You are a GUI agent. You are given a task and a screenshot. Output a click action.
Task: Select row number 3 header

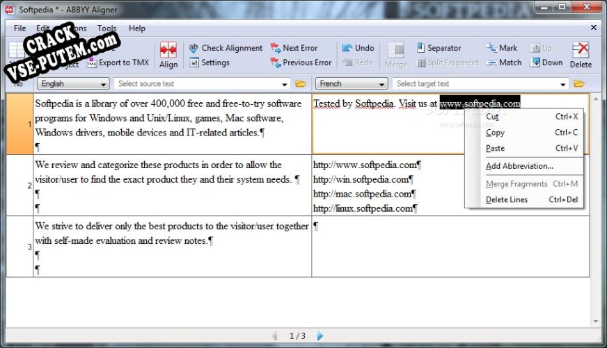[x=19, y=247]
